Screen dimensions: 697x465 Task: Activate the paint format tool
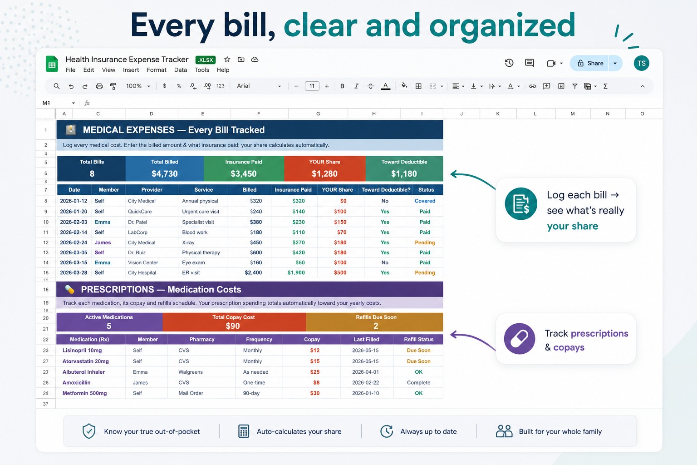click(x=113, y=86)
